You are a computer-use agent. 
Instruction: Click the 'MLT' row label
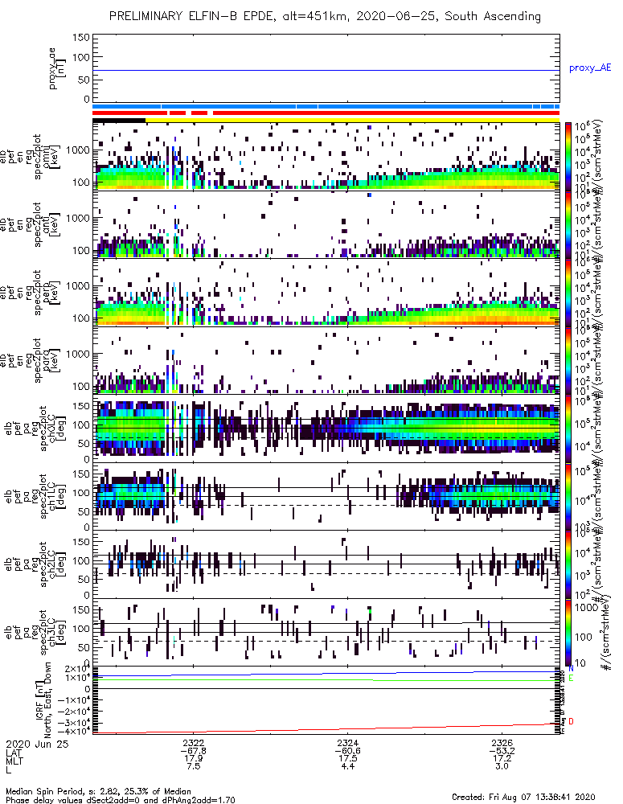coord(14,761)
